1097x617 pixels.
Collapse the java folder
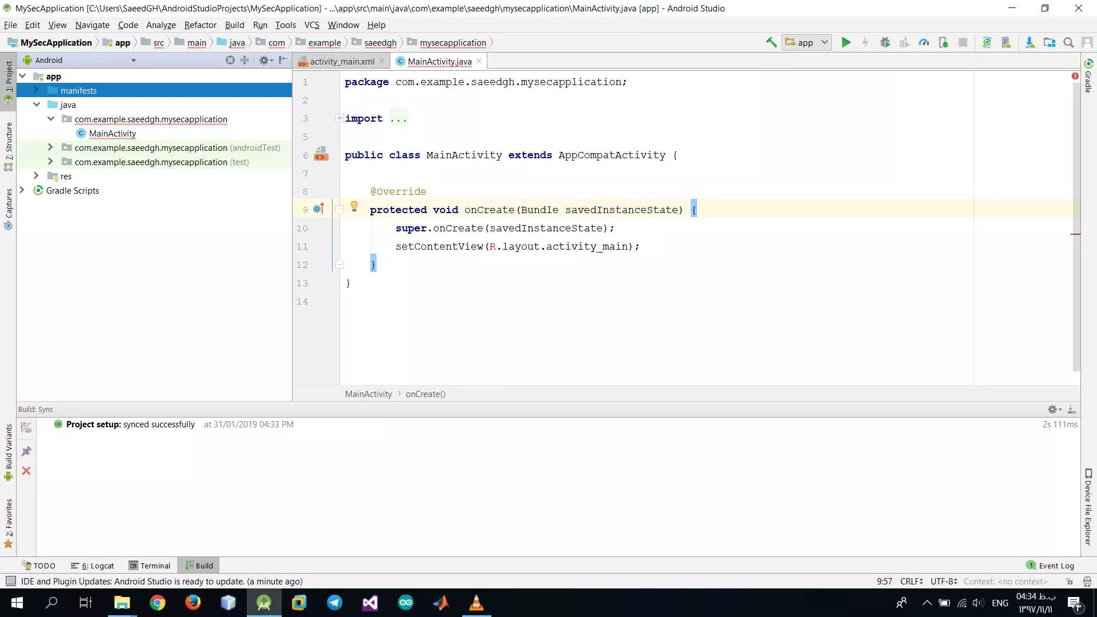point(37,105)
